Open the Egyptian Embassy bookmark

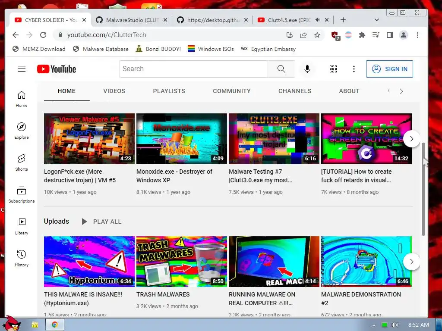tap(268, 49)
